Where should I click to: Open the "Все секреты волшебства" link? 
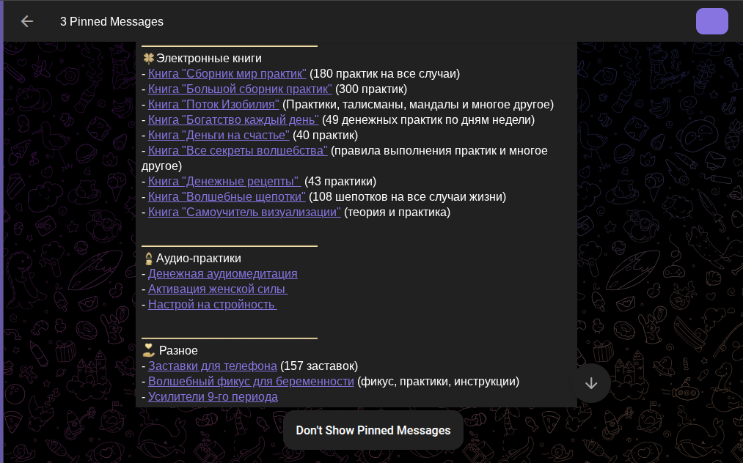click(x=238, y=150)
